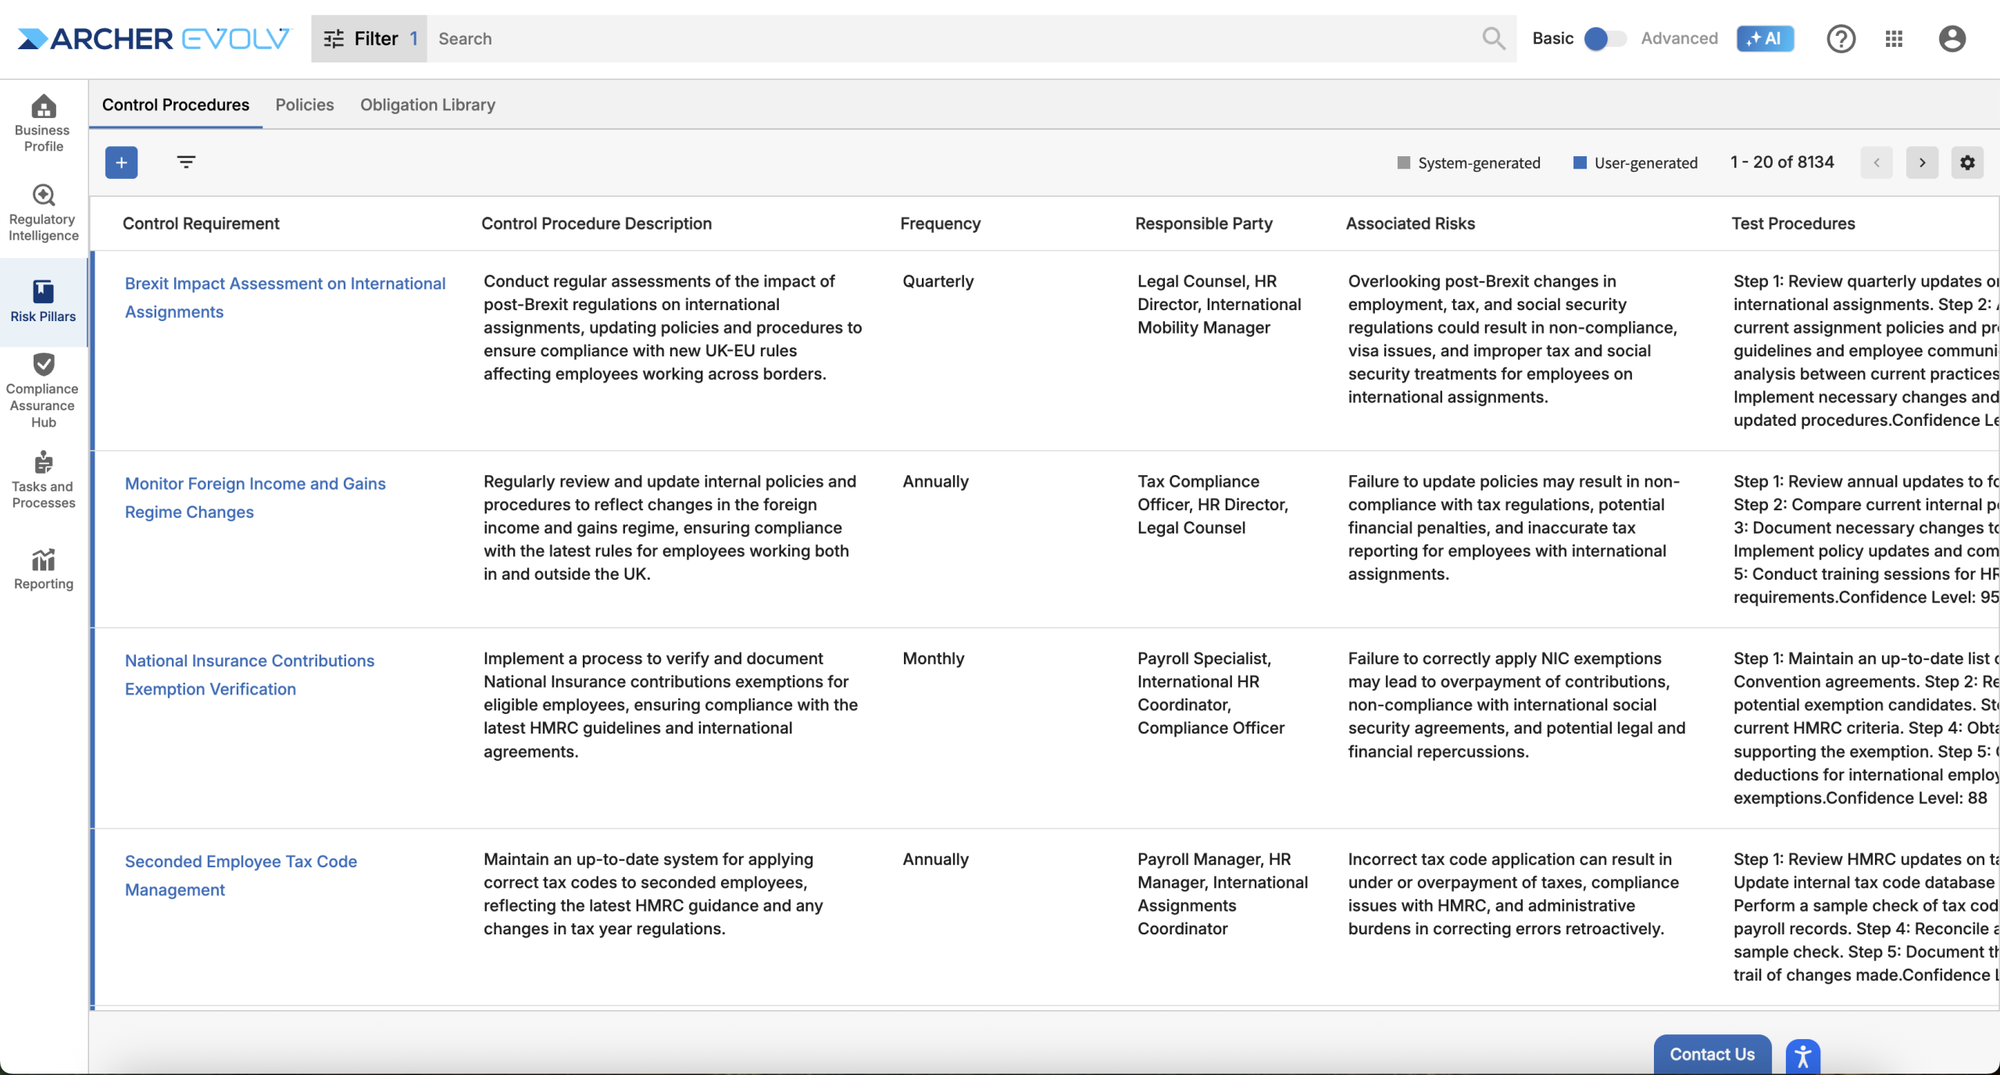Open table settings gear icon

tap(1966, 162)
